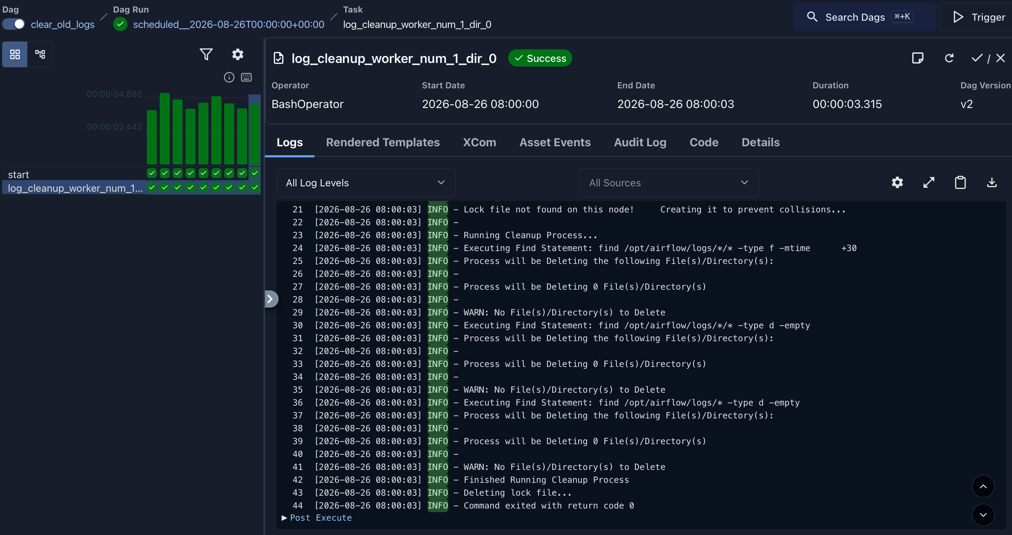Open the Audit Log tab
This screenshot has height=535, width=1012.
[640, 142]
